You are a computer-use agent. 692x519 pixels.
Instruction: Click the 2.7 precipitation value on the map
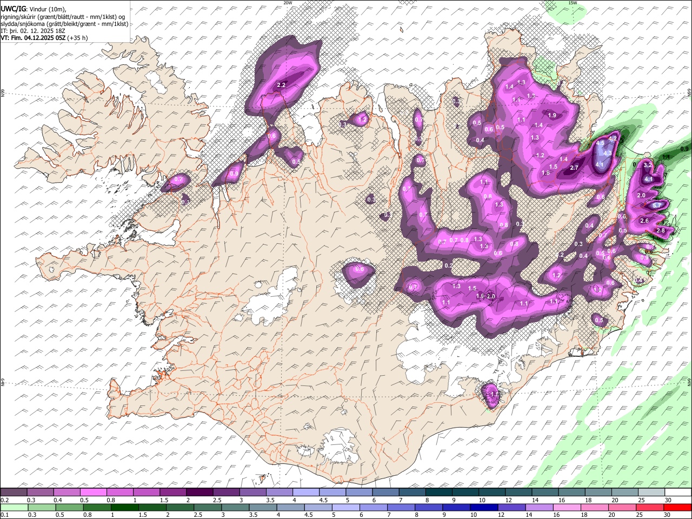pos(574,168)
